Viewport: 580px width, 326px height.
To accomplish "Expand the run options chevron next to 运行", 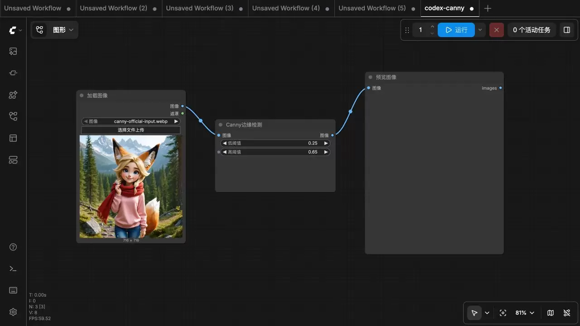I will (x=480, y=30).
